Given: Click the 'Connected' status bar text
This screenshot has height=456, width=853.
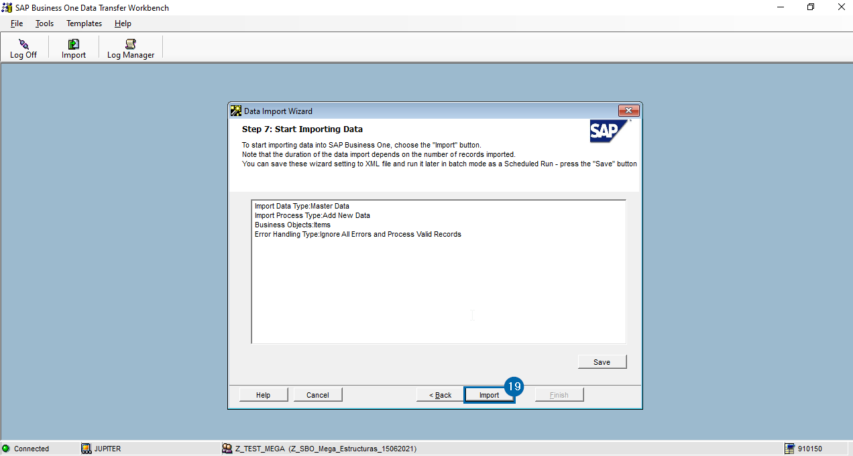Looking at the screenshot, I should point(32,449).
